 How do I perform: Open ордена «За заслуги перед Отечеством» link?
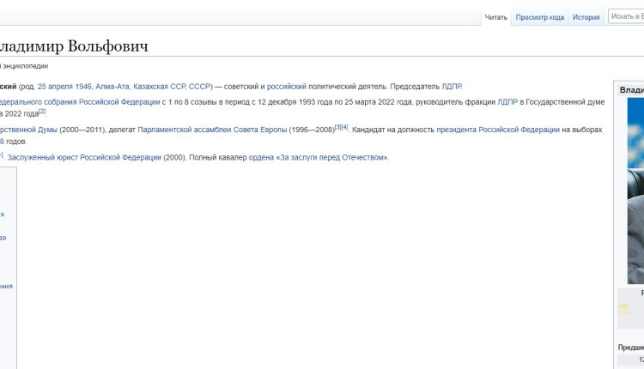coord(319,158)
